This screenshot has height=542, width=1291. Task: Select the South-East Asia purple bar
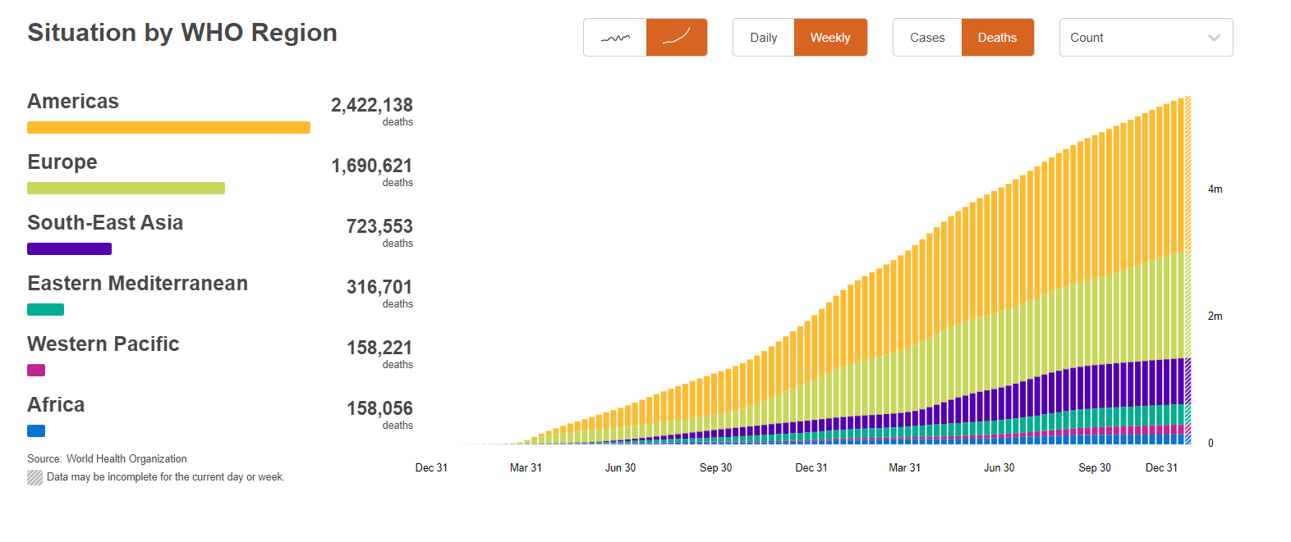point(69,248)
